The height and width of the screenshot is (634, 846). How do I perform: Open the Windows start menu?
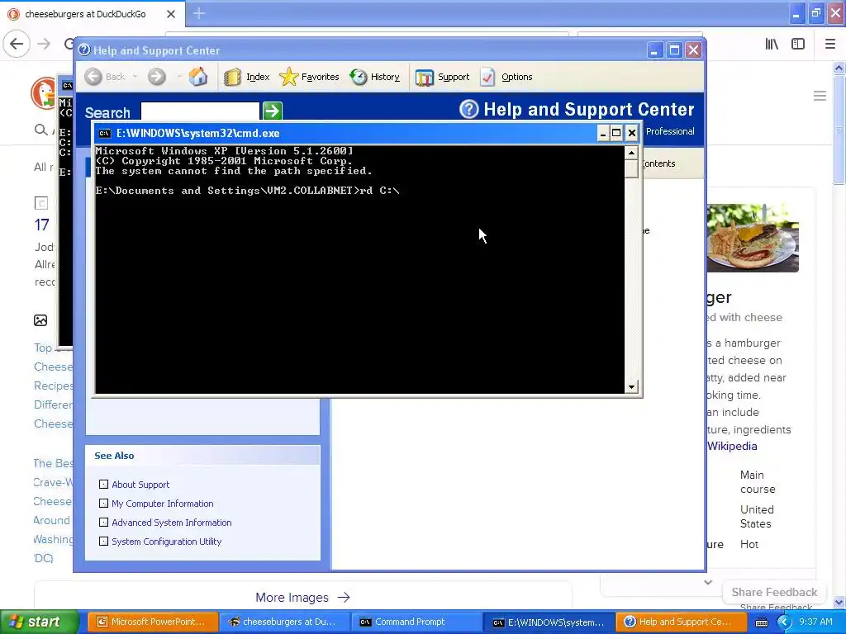click(x=39, y=622)
